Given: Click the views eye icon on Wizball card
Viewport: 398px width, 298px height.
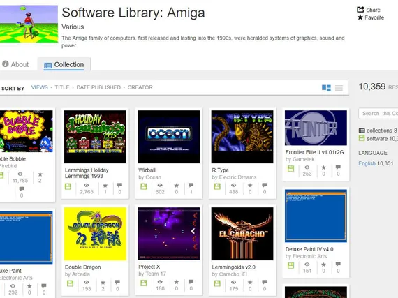Looking at the screenshot, I should 160,186.
